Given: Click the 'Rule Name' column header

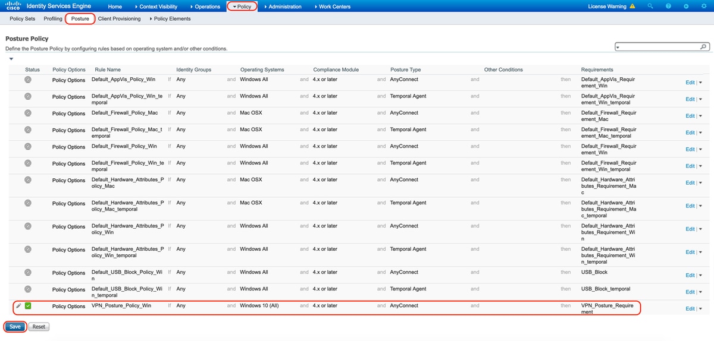Looking at the screenshot, I should pyautogui.click(x=108, y=70).
